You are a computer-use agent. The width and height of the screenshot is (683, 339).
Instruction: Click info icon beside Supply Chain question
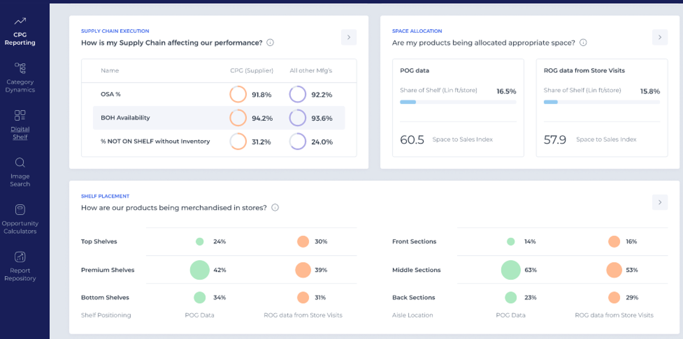[x=270, y=43]
